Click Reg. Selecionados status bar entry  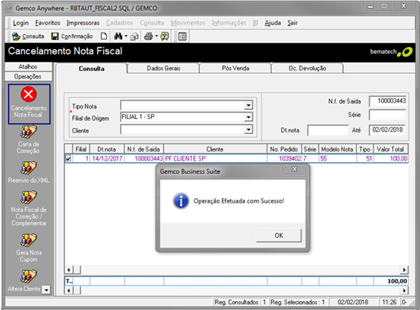298,303
